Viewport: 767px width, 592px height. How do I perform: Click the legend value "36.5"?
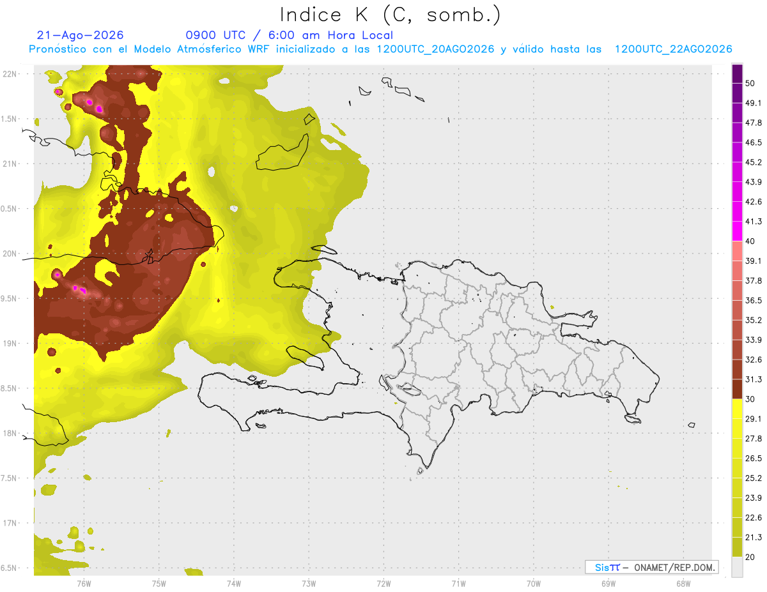pyautogui.click(x=754, y=301)
